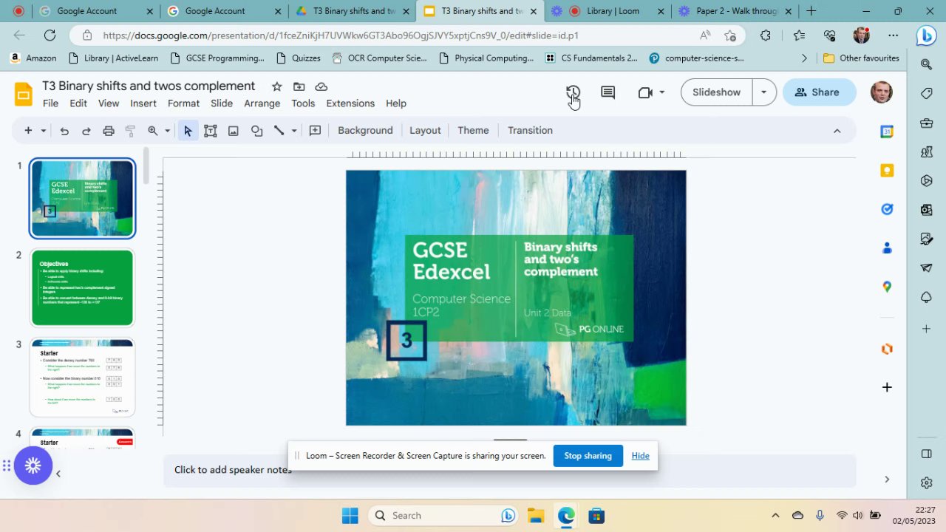Select the line drawing tool
This screenshot has height=532, width=946.
(x=279, y=131)
